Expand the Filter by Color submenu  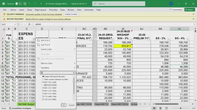coord(56,63)
